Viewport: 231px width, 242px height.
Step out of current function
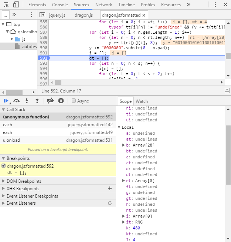[37, 101]
